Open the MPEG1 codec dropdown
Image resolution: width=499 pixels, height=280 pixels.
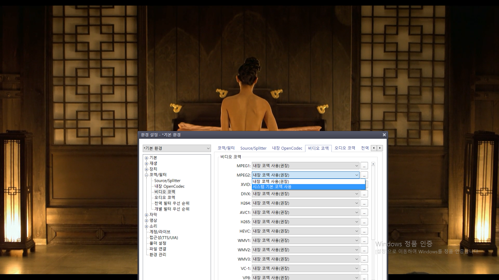306,166
